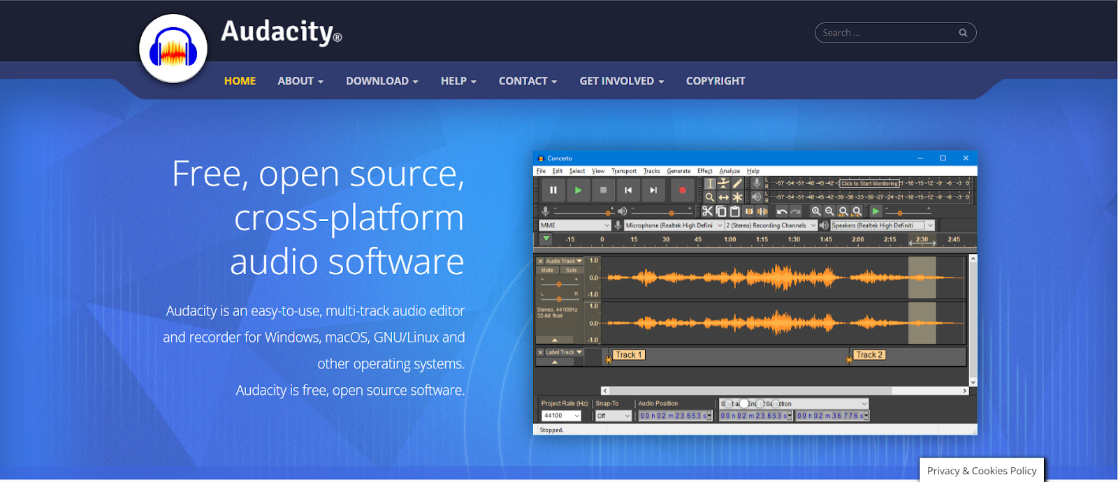Click the playback volume slider
Viewport: 1118px width, 482px height.
[x=661, y=211]
